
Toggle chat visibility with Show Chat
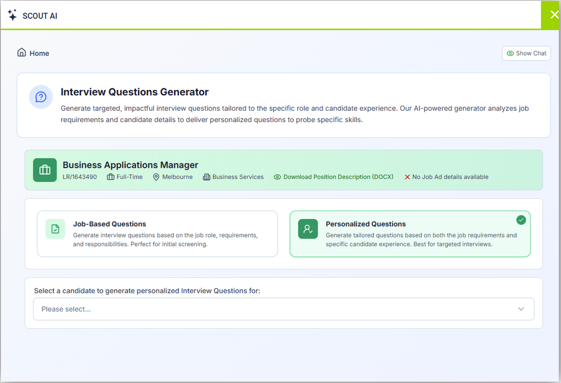click(x=526, y=53)
